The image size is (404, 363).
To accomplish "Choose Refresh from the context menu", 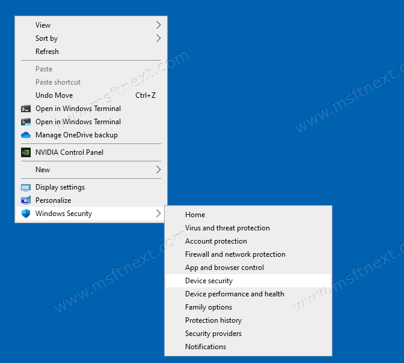I will 91,52.
